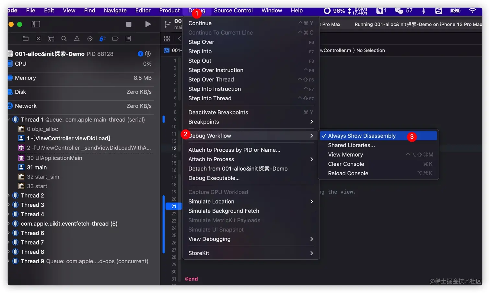Viewport: 490px width, 293px height.
Task: Open the Issue navigator warning icon
Action: click(77, 38)
